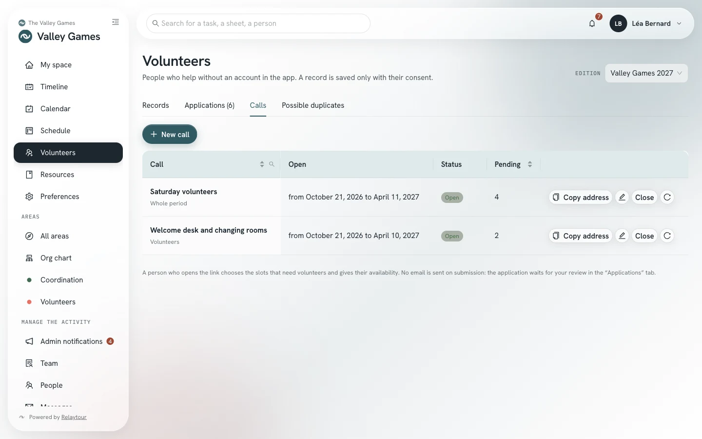Screen dimensions: 702x439
Task: Click the Welcome desk and changing rooms name
Action: tap(209, 230)
